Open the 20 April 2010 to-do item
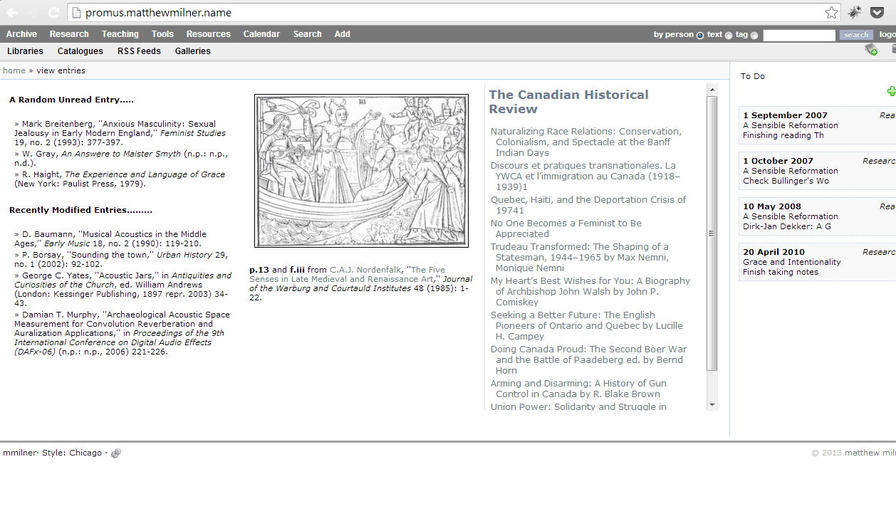Image resolution: width=896 pixels, height=526 pixels. [817, 261]
